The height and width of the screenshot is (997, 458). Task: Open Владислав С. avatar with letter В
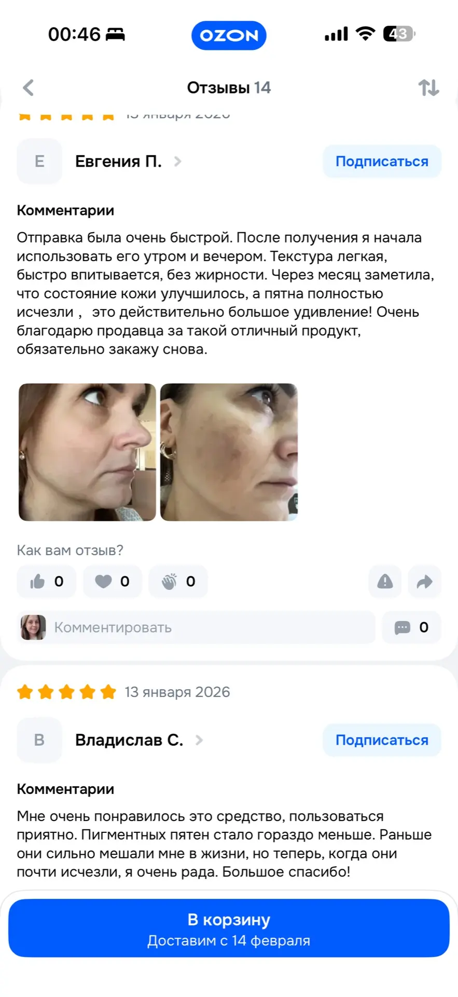point(39,740)
